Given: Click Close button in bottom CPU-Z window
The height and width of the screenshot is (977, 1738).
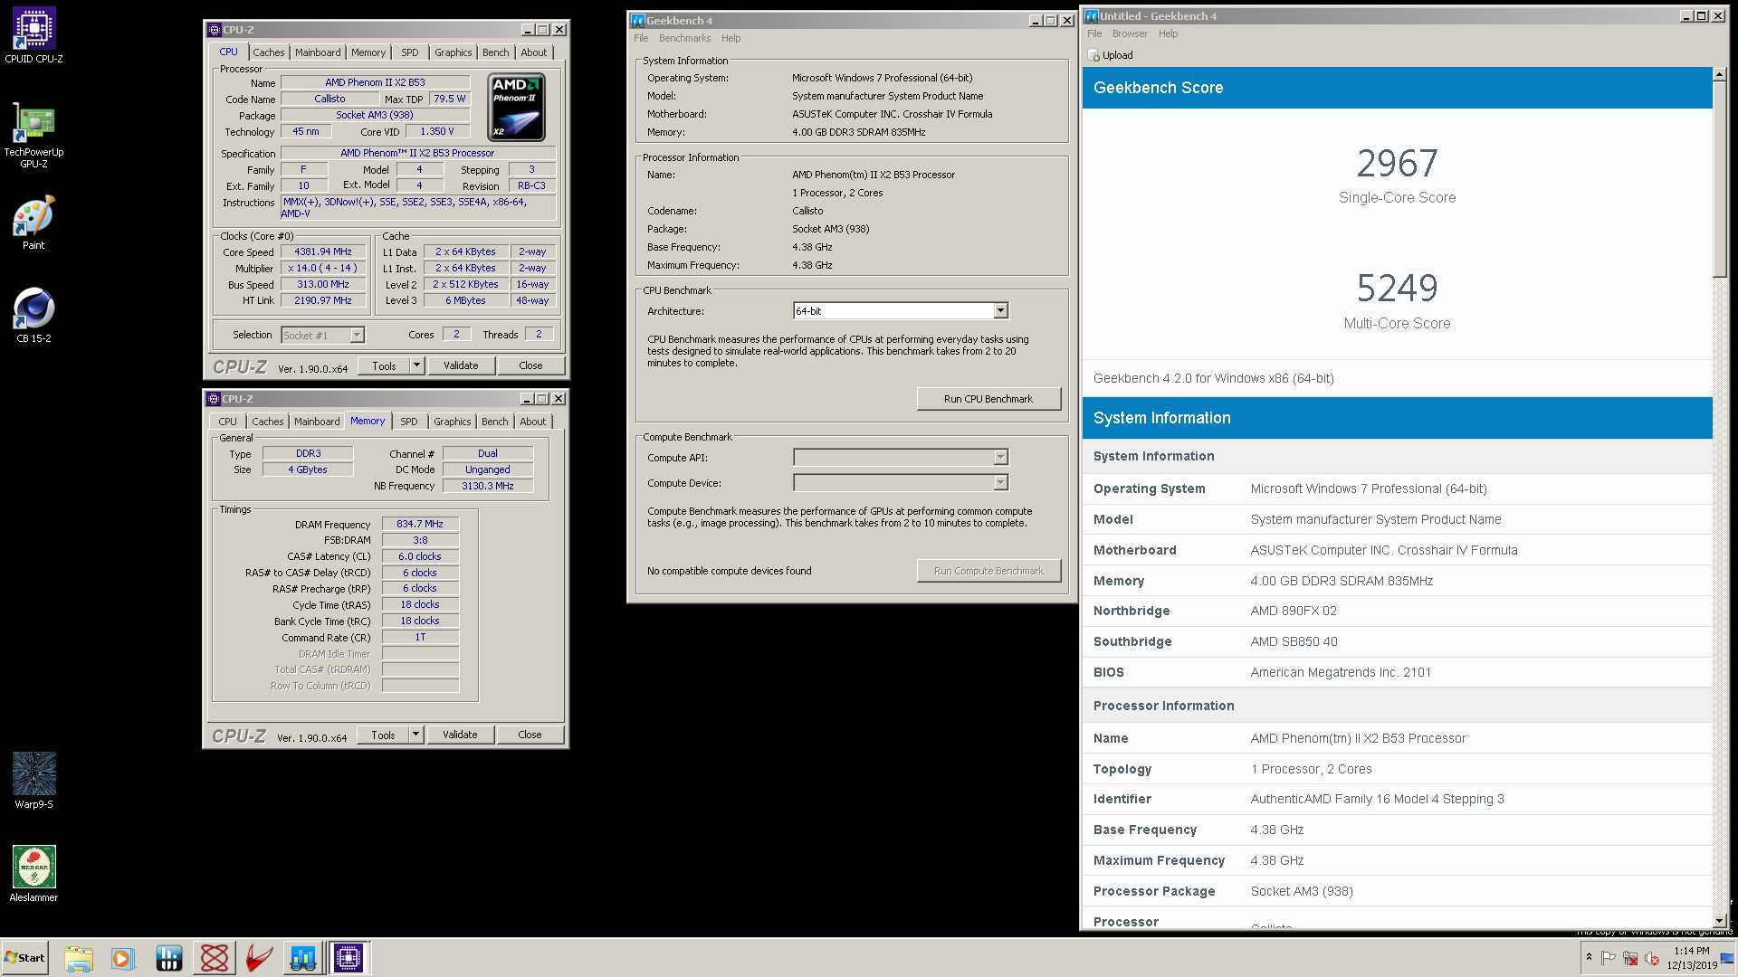Looking at the screenshot, I should 530,735.
